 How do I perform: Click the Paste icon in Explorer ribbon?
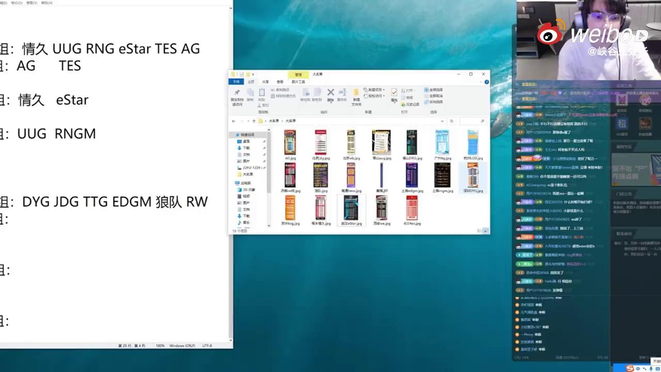[x=262, y=95]
